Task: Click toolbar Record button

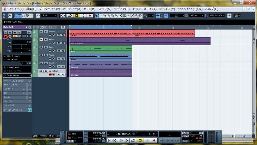Action: point(90,15)
